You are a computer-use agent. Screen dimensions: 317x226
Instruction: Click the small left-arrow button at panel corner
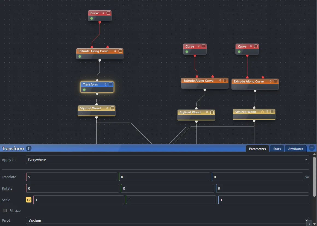[309, 224]
